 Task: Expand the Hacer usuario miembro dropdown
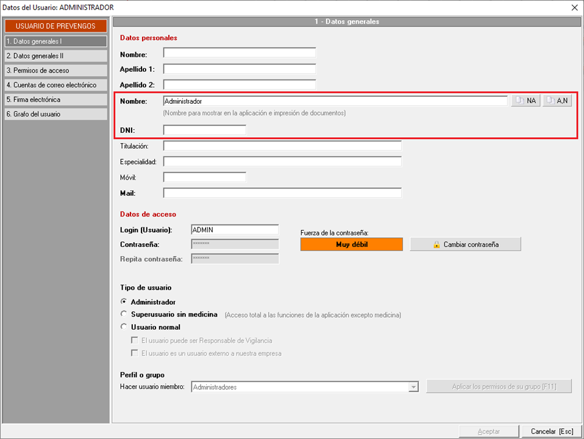[x=414, y=387]
